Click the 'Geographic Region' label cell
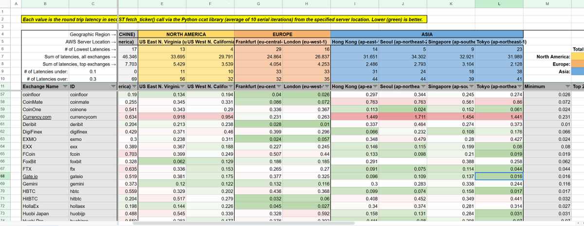584x226 pixels. [93, 35]
